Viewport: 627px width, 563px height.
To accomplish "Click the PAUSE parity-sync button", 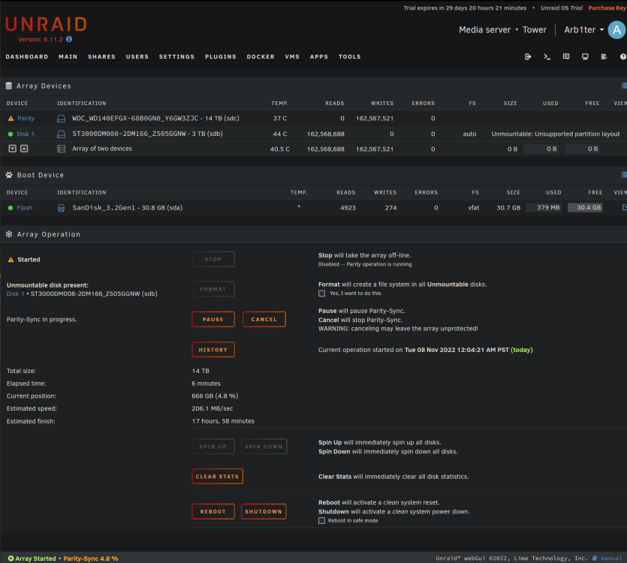I will coord(213,320).
